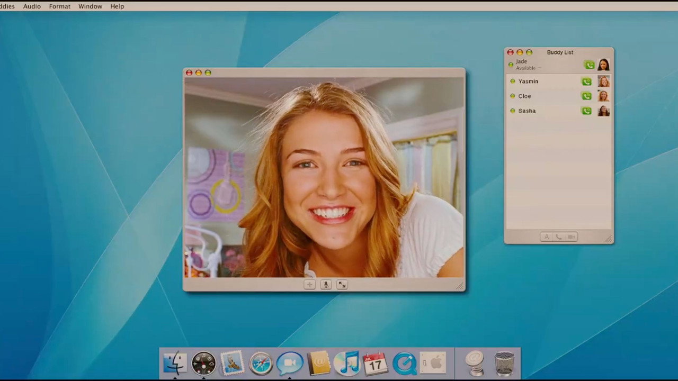Open the Trash in the Dock
Viewport: 678px width, 381px height.
(x=504, y=364)
